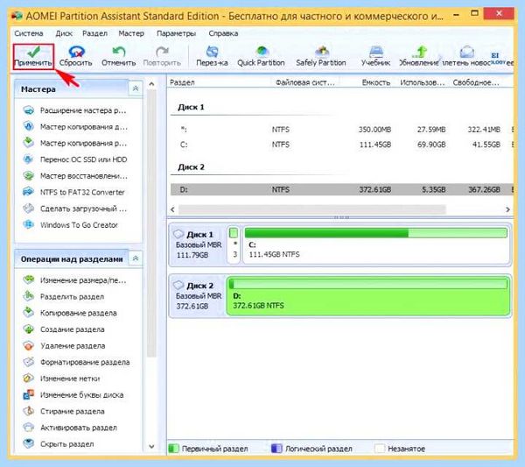Open the Диск menu
The width and height of the screenshot is (525, 467).
pyautogui.click(x=64, y=33)
